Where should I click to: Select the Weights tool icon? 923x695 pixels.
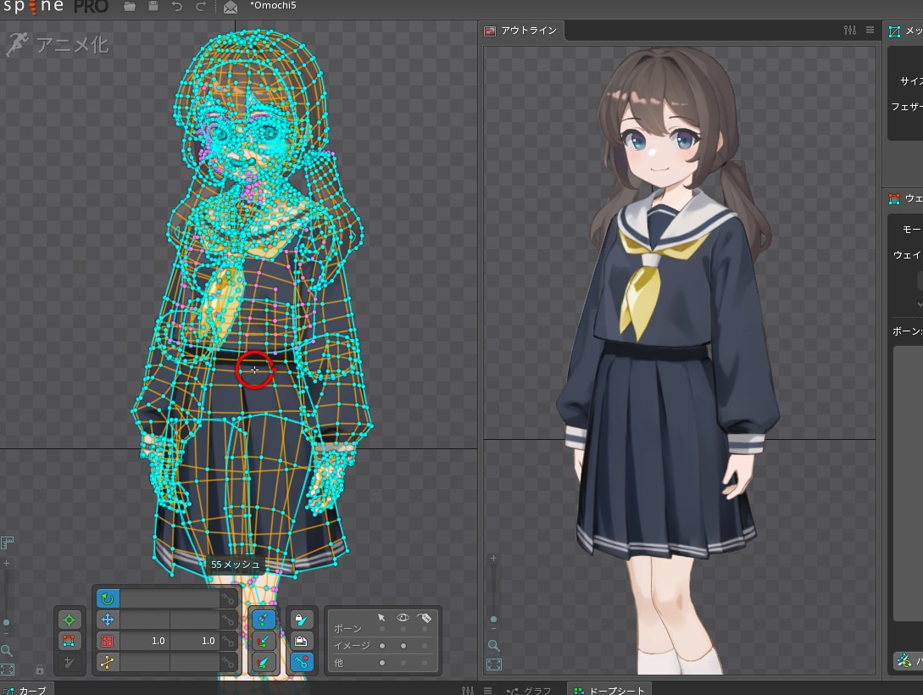tap(69, 641)
